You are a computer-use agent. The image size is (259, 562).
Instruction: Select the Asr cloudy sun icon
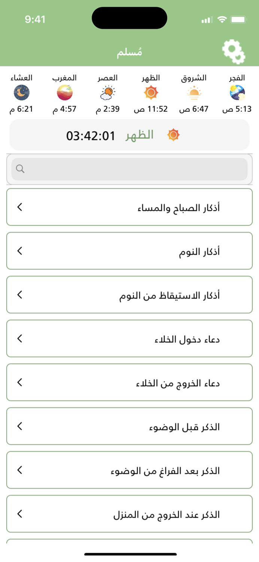[108, 92]
